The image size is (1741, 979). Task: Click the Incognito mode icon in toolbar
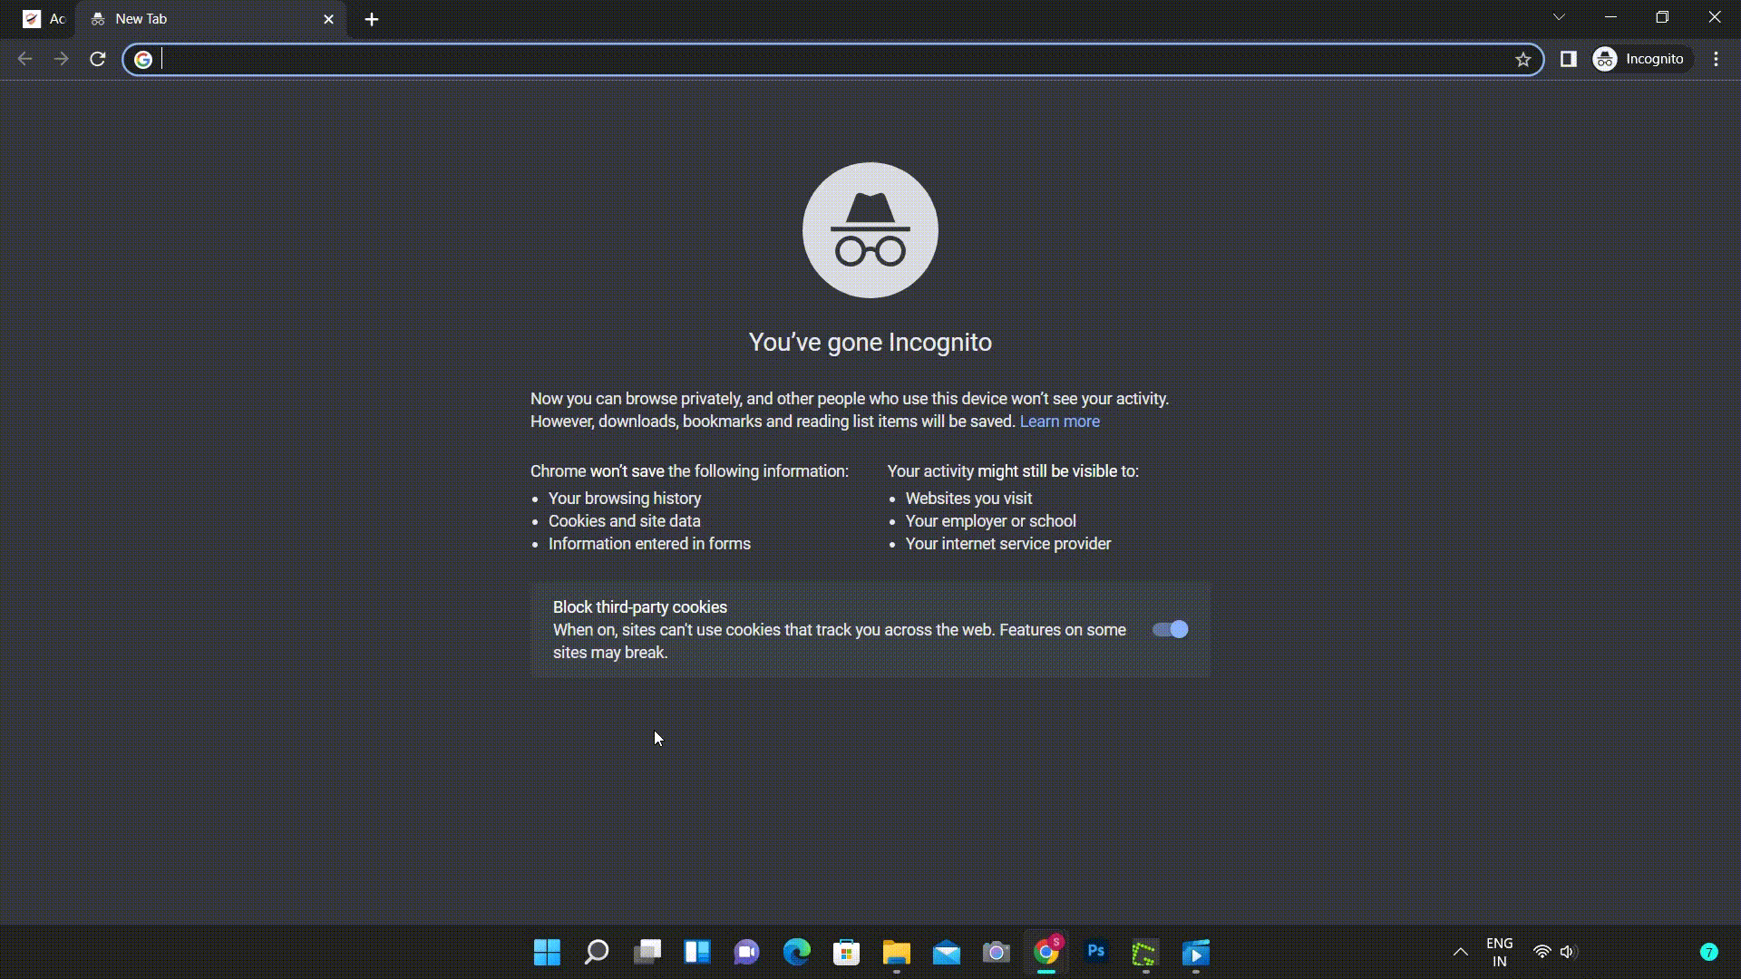1607,59
